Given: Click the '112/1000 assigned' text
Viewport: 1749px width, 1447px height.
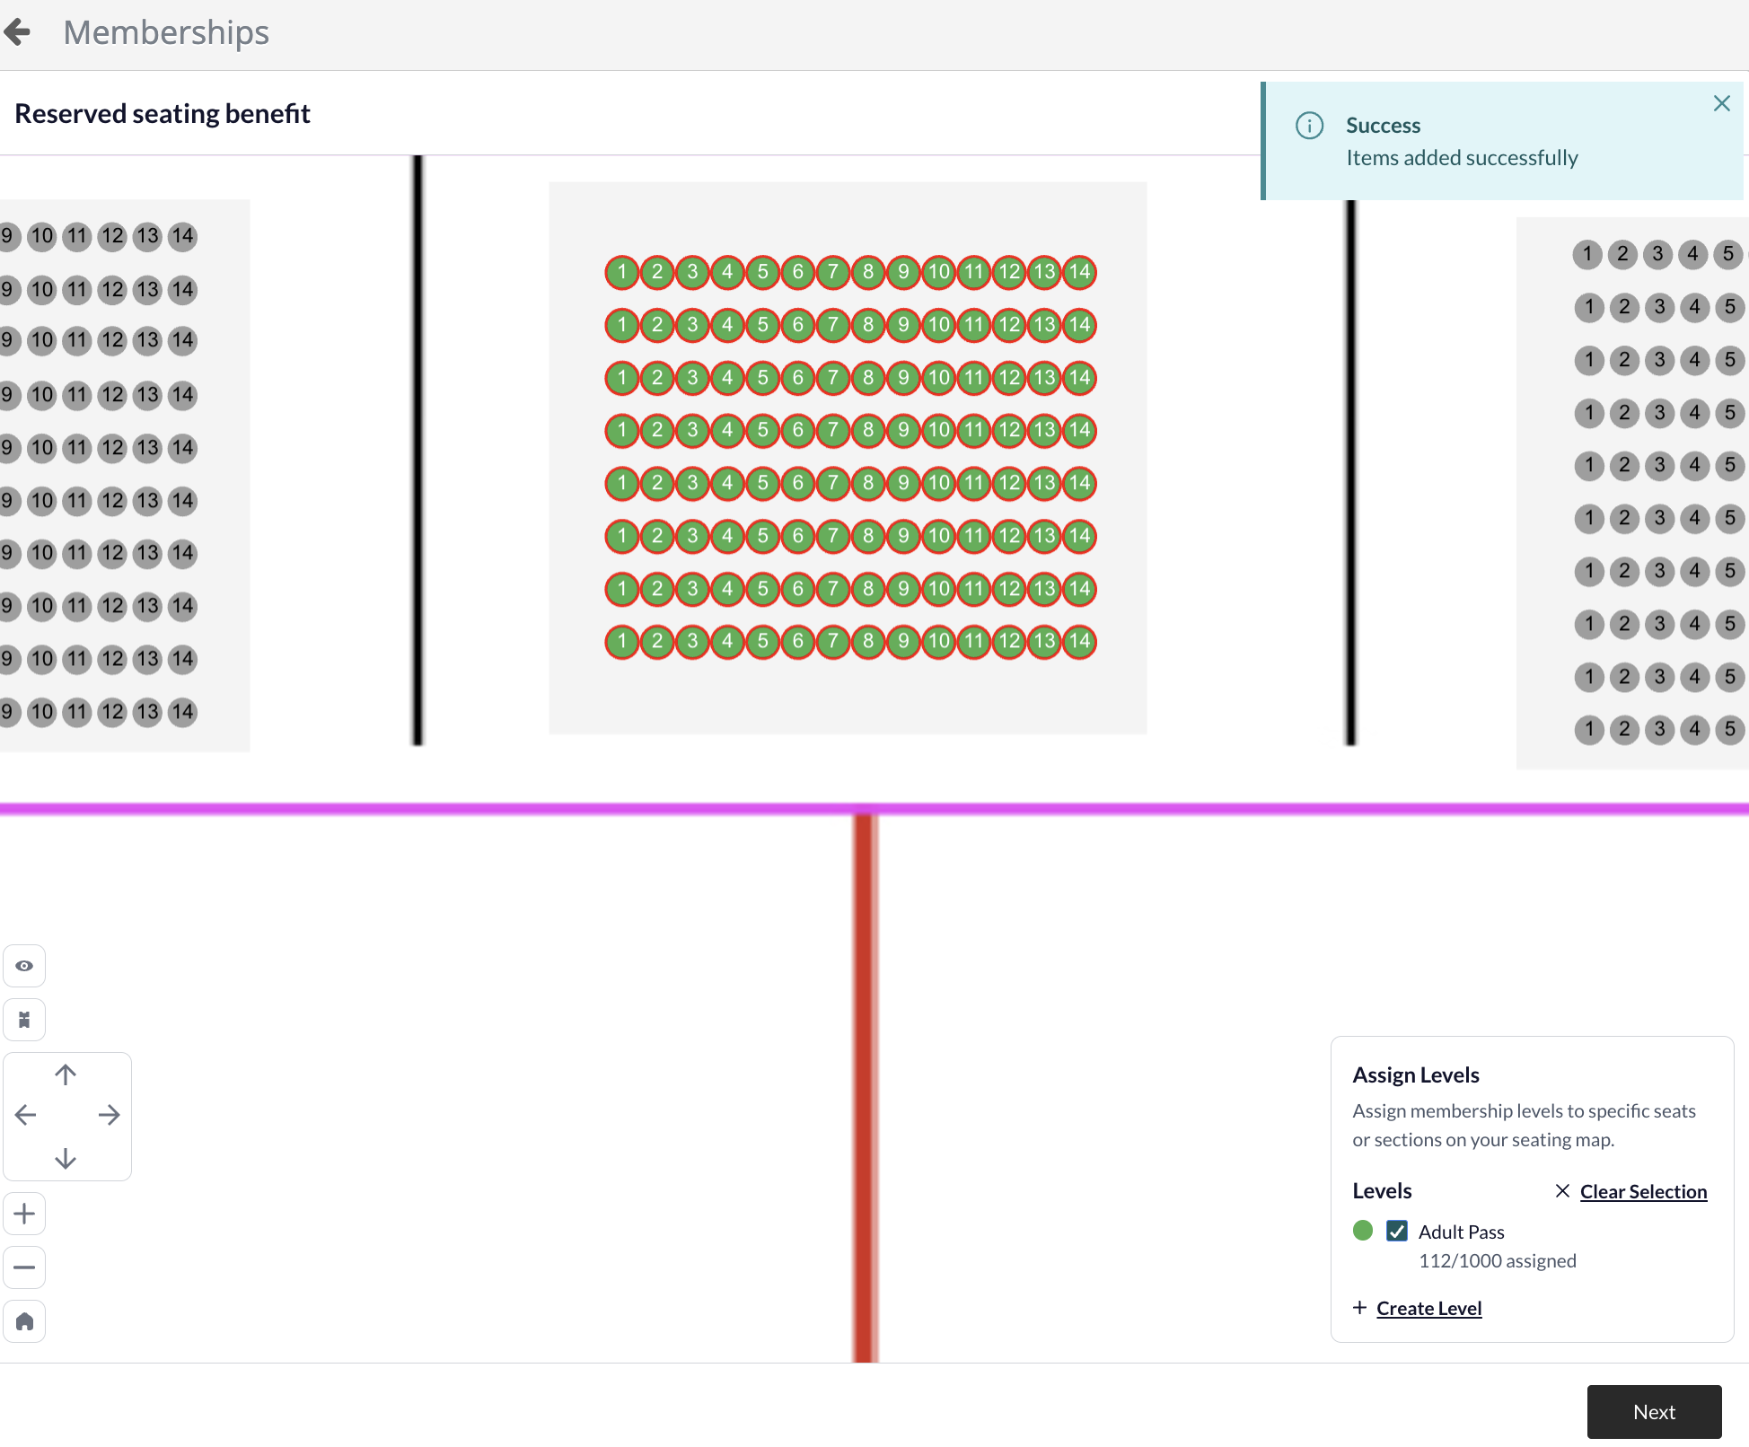Looking at the screenshot, I should [1497, 1260].
